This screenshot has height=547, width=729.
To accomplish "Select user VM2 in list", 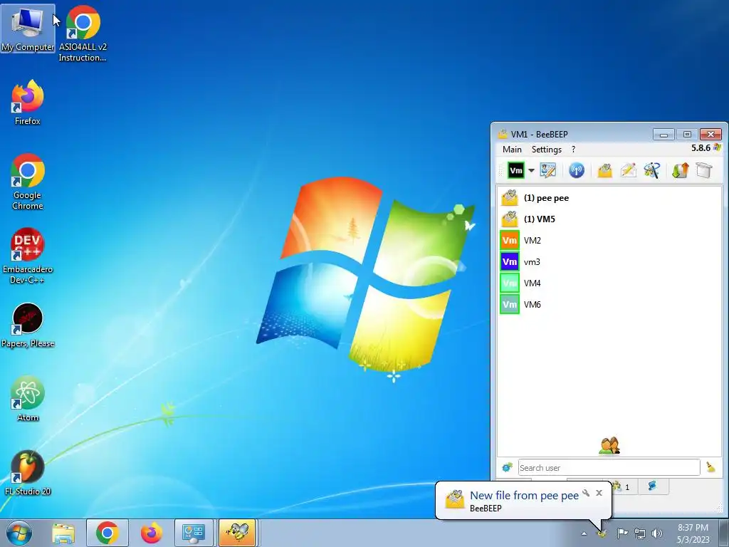I will 609,241.
